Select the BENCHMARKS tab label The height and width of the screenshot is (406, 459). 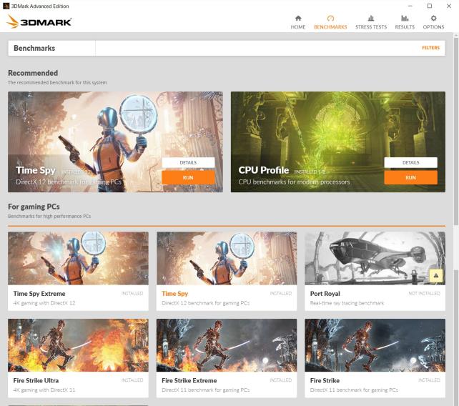pyautogui.click(x=330, y=27)
